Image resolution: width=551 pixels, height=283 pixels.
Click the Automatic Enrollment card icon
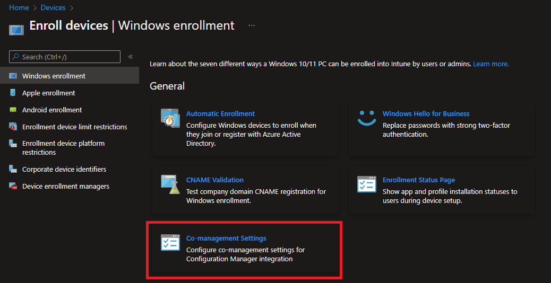click(170, 118)
